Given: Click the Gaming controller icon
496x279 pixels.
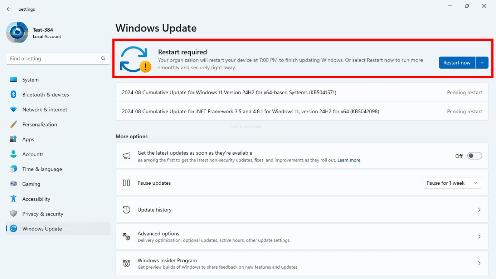Looking at the screenshot, I should click(14, 184).
